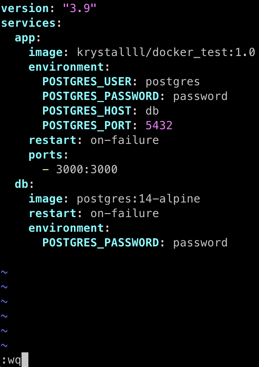
Task: Click the POSTGRES_USER variable name
Action: (x=87, y=82)
